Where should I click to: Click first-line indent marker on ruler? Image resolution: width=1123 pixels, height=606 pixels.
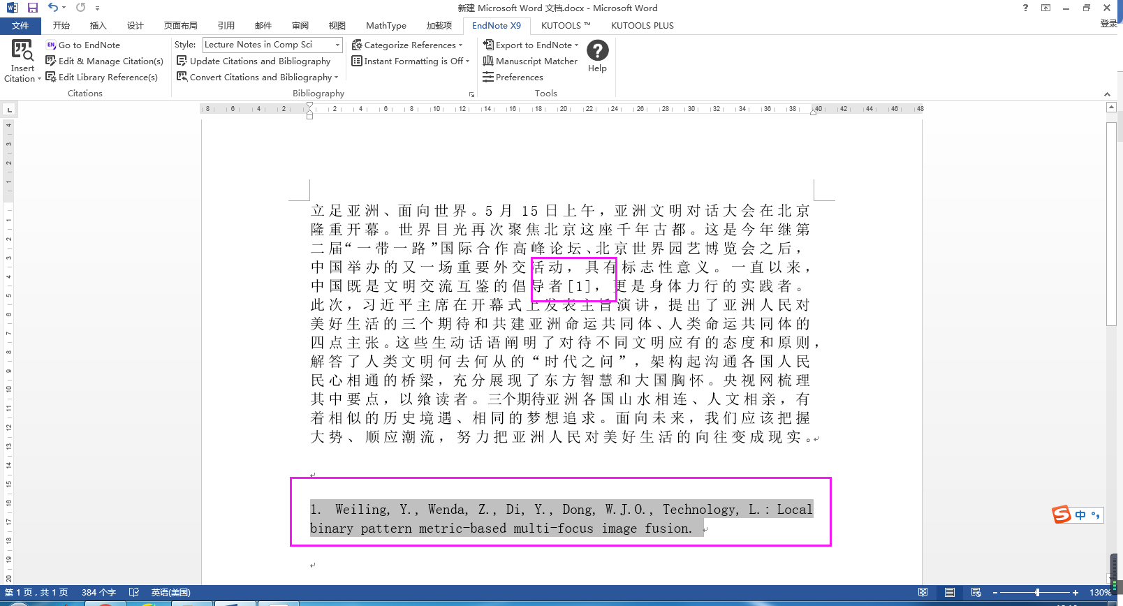pos(309,105)
